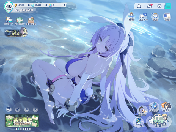
Task: Open the ロスレコ disc icon
Action: tap(154, 107)
